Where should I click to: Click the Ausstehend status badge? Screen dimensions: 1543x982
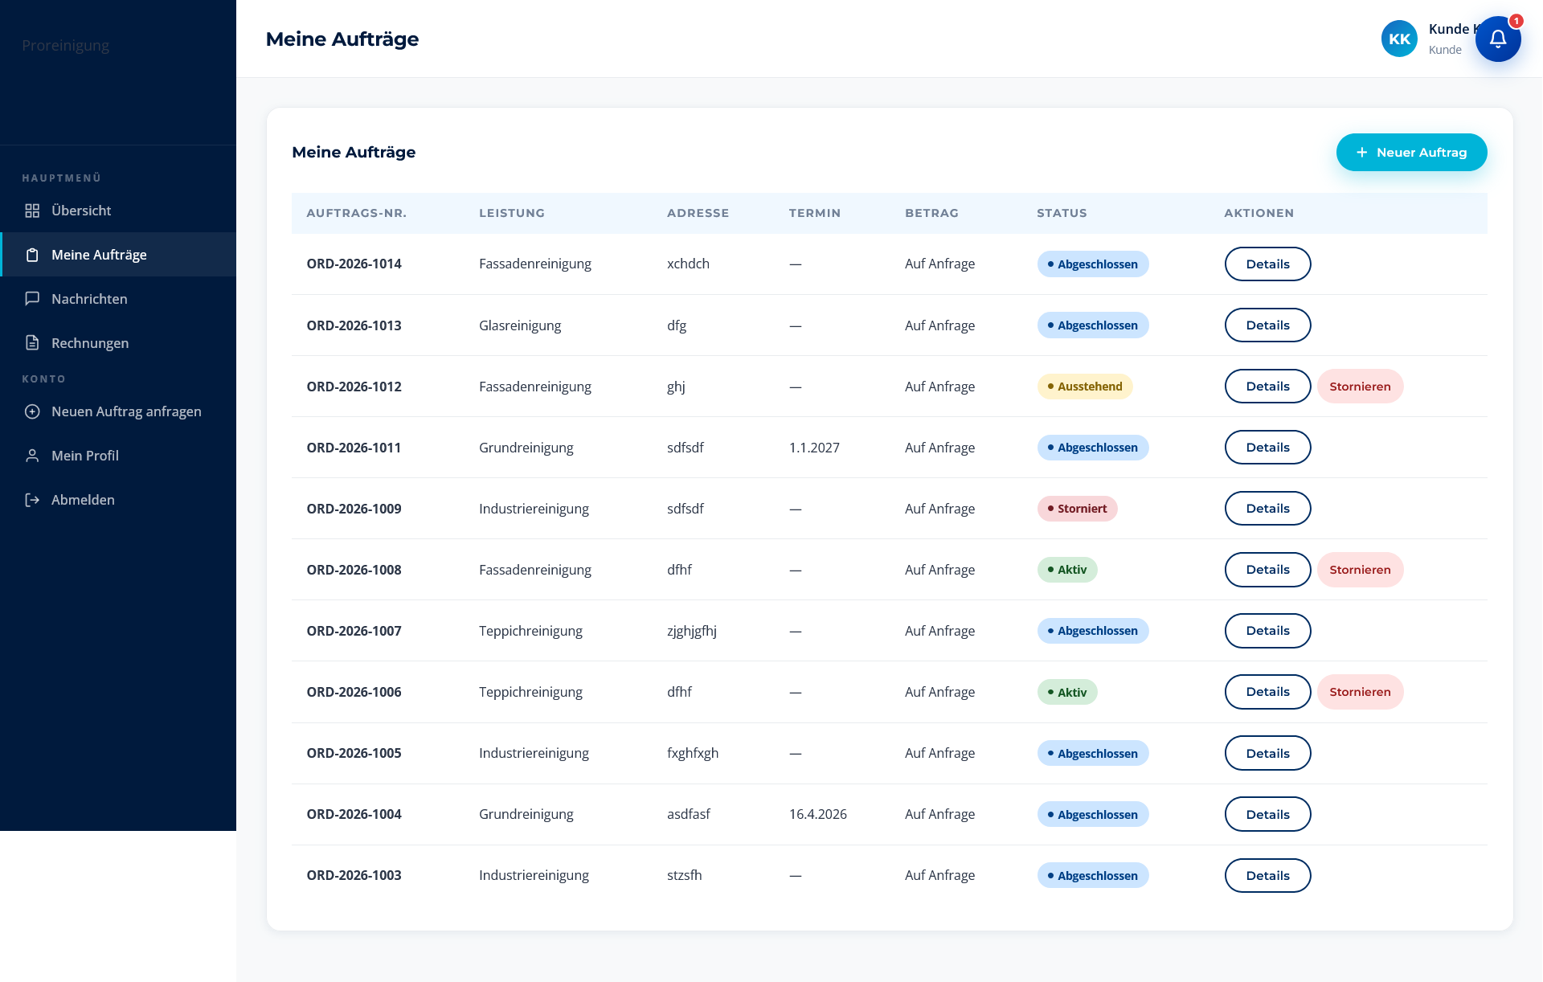click(x=1085, y=387)
